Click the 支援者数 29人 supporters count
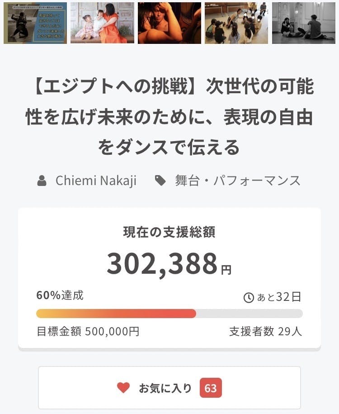The width and height of the screenshot is (339, 414). click(265, 332)
